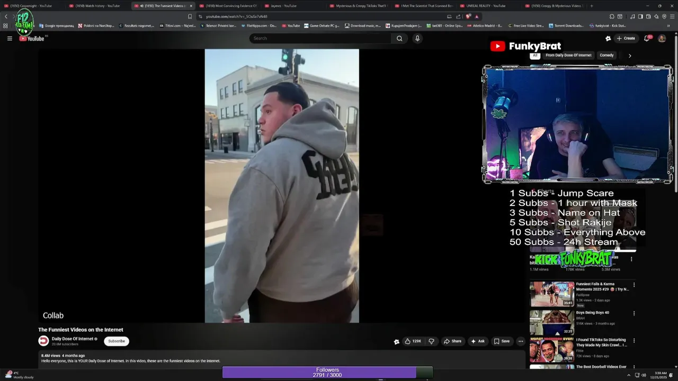This screenshot has width=678, height=381.
Task: Open more actions ellipsis under video
Action: (521, 341)
